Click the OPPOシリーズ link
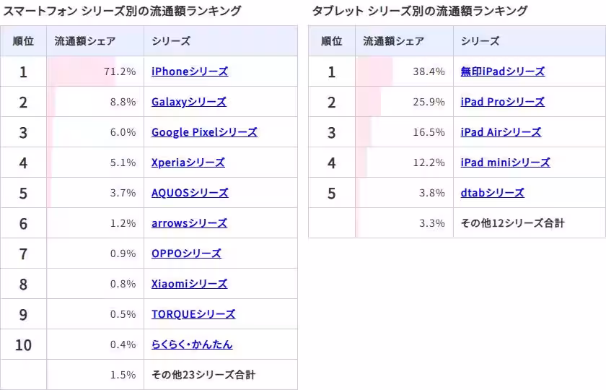Viewport: 606px width, 390px height. coord(186,253)
